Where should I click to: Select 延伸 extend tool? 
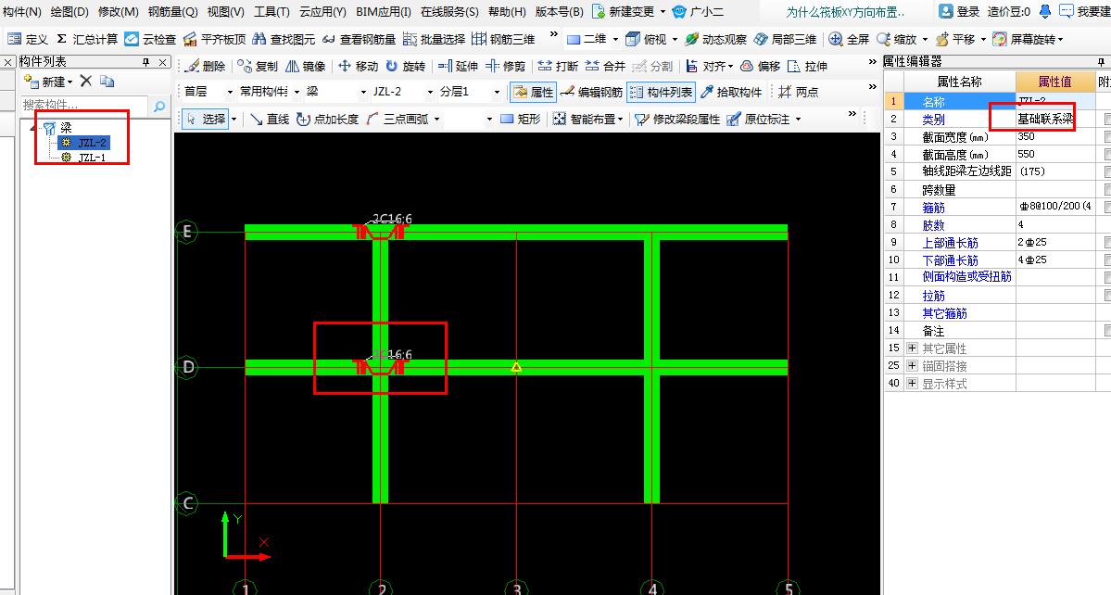(458, 66)
